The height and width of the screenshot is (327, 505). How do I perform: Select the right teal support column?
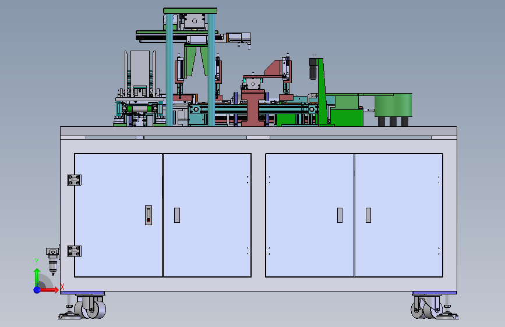pyautogui.click(x=211, y=69)
